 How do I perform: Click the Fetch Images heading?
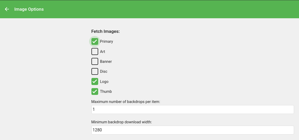click(105, 31)
